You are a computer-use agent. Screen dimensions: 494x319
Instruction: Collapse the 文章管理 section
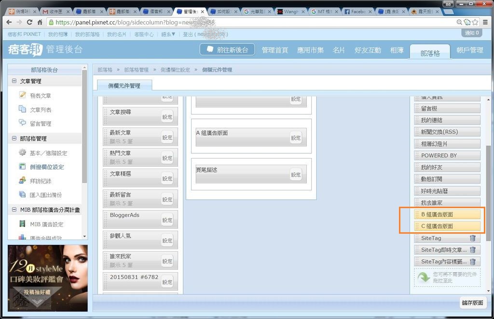tap(14, 81)
